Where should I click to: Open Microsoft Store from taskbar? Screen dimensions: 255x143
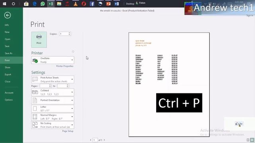tap(26, 4)
